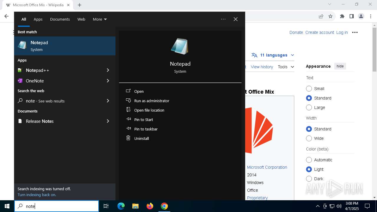Open File Explorer from the taskbar
The image size is (377, 212).
tap(135, 206)
